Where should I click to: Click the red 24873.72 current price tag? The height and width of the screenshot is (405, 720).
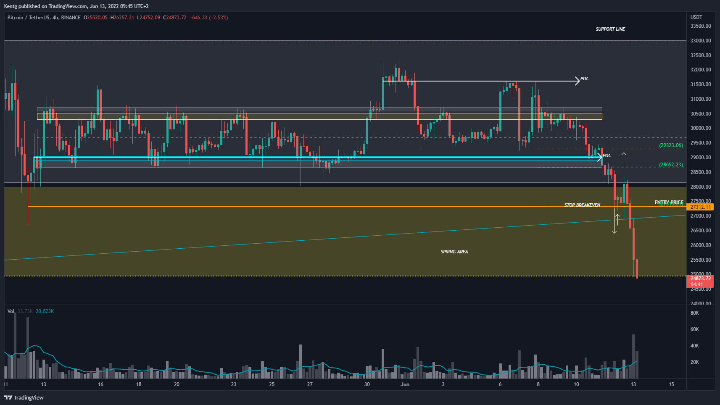701,279
